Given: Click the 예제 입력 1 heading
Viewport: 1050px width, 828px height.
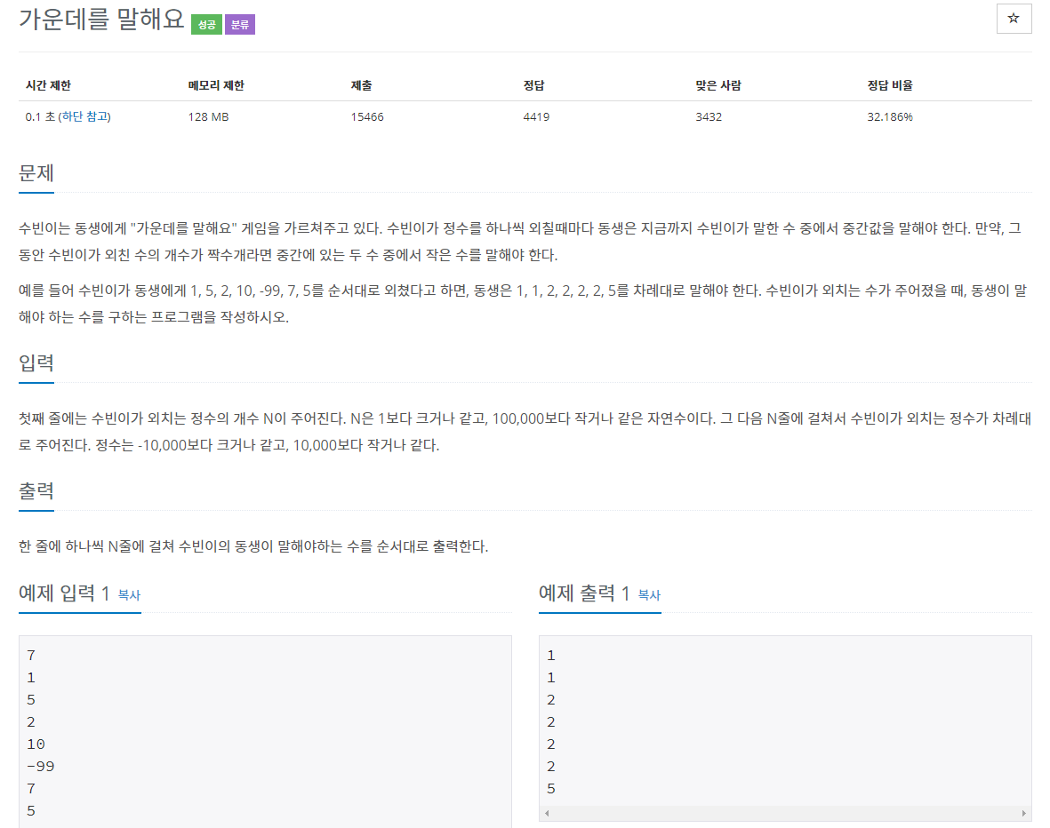Looking at the screenshot, I should 64,593.
